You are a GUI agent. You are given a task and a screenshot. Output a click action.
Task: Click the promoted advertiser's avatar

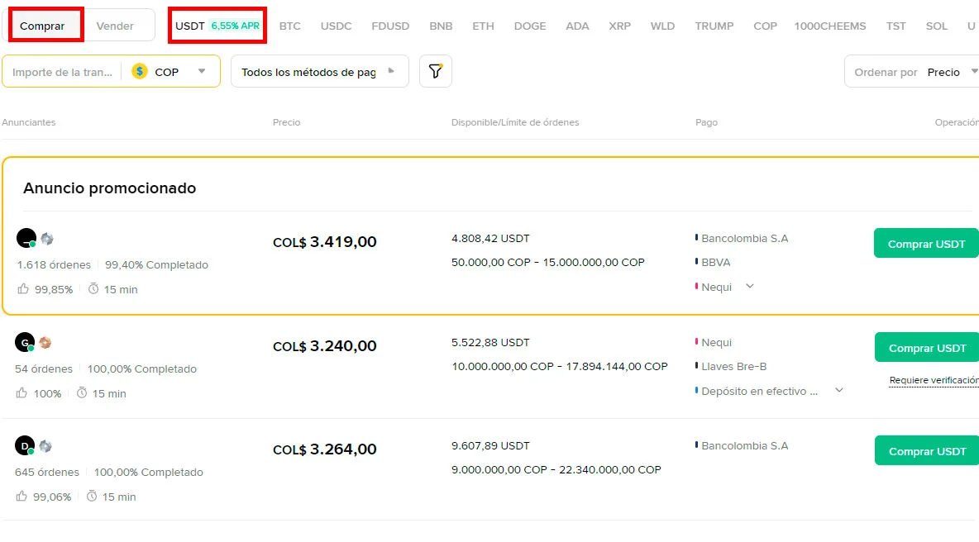point(26,238)
